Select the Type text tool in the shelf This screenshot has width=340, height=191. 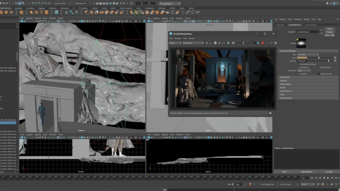[x=42, y=12]
